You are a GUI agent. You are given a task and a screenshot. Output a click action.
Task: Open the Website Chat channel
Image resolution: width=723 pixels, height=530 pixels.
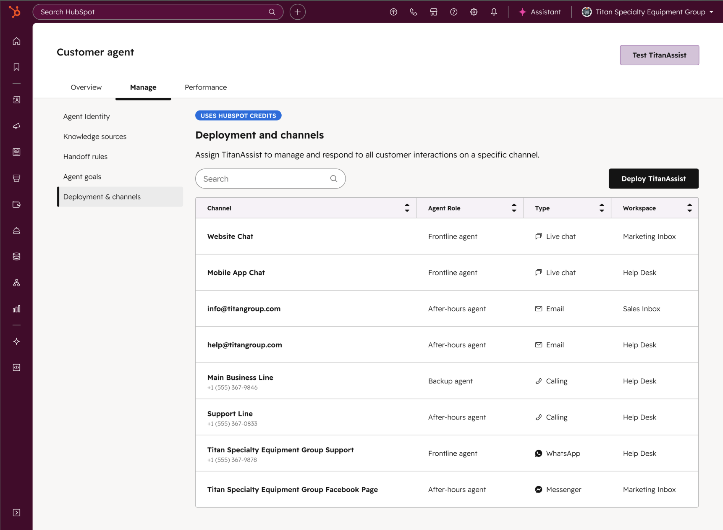tap(230, 236)
